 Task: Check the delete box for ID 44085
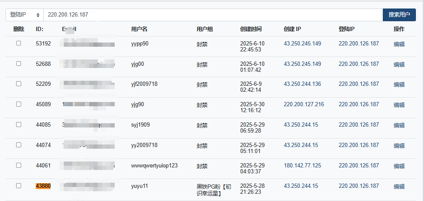[x=18, y=125]
